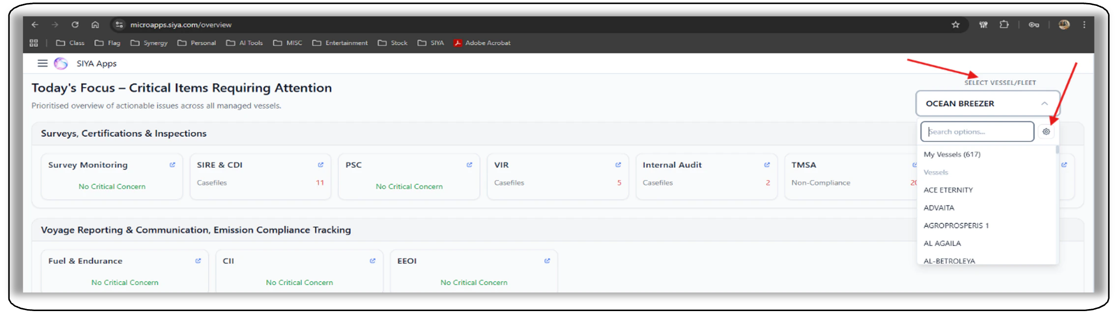Open Internal Audit external link icon
The width and height of the screenshot is (1119, 315).
coord(767,165)
